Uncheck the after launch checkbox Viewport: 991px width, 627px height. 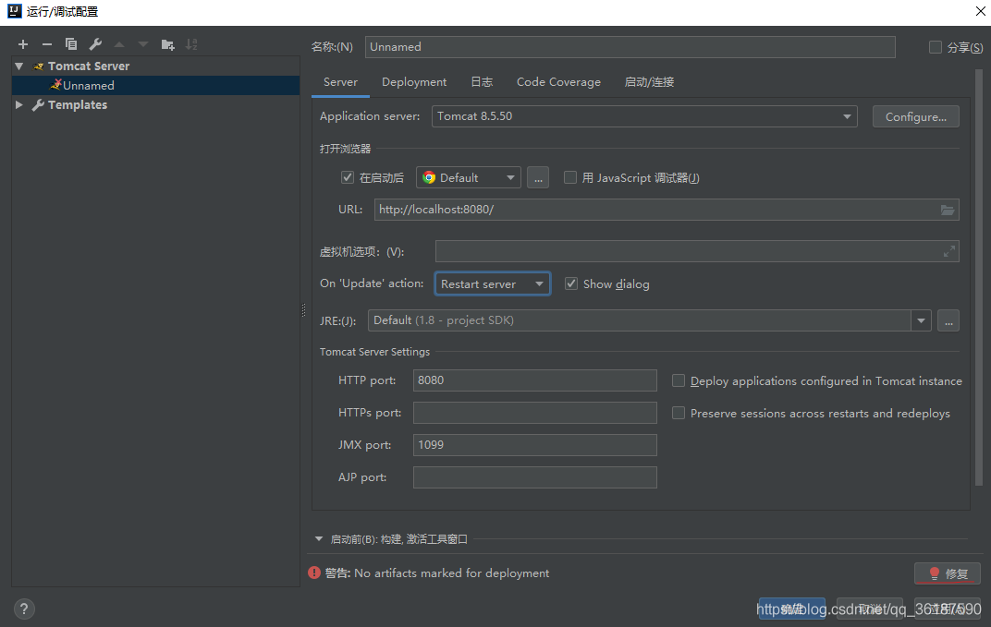pyautogui.click(x=347, y=177)
